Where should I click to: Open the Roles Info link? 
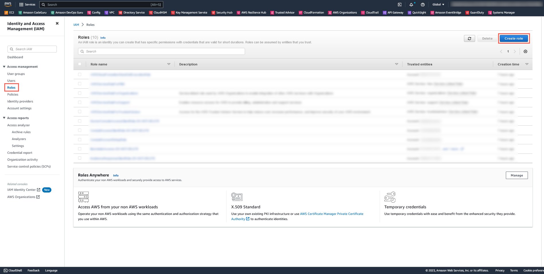click(x=103, y=38)
